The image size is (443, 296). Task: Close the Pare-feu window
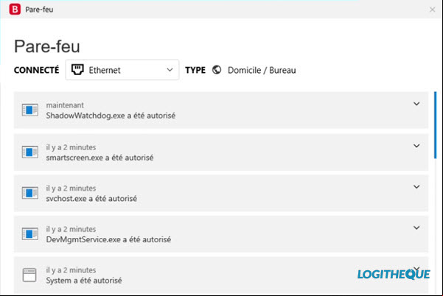click(x=432, y=10)
